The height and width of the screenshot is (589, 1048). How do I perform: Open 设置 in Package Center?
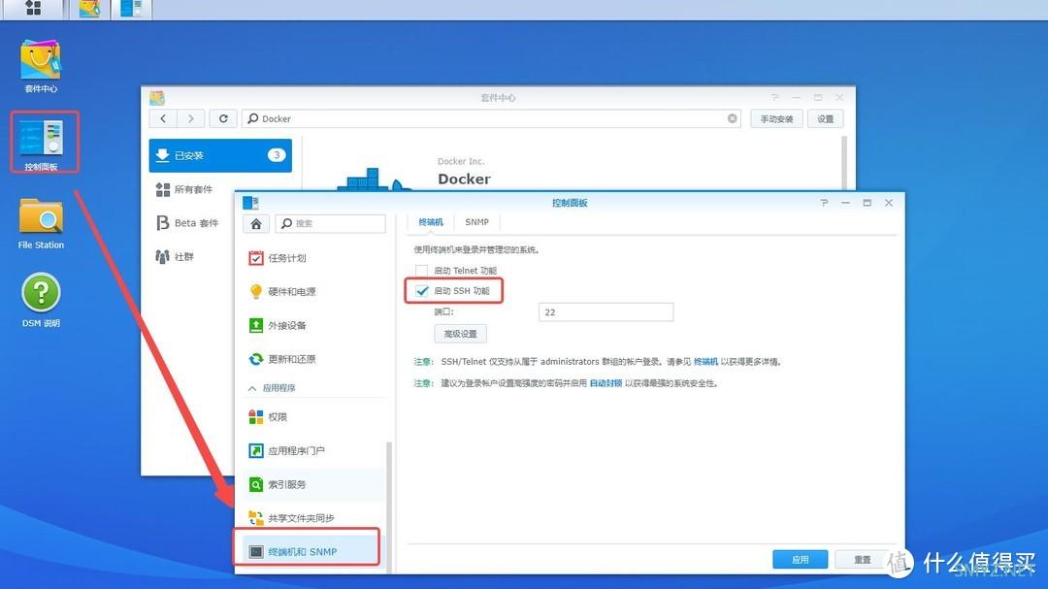tap(826, 119)
